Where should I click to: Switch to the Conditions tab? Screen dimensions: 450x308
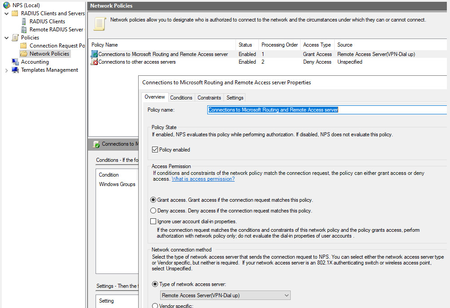pyautogui.click(x=181, y=97)
